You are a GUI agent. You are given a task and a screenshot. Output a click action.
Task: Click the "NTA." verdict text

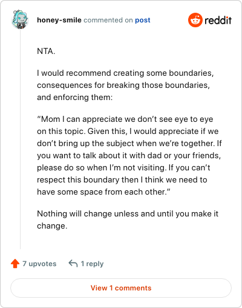(x=46, y=51)
